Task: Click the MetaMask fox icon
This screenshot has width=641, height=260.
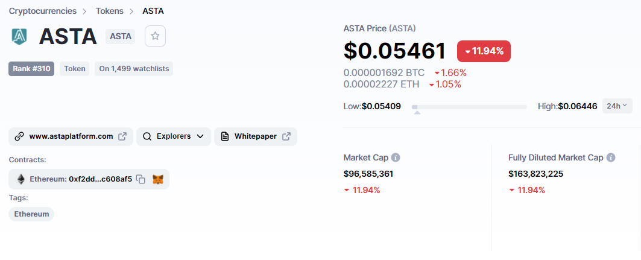Action: [x=158, y=179]
